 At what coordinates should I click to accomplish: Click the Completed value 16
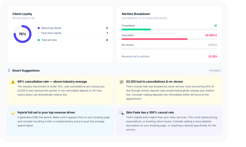[216, 26]
